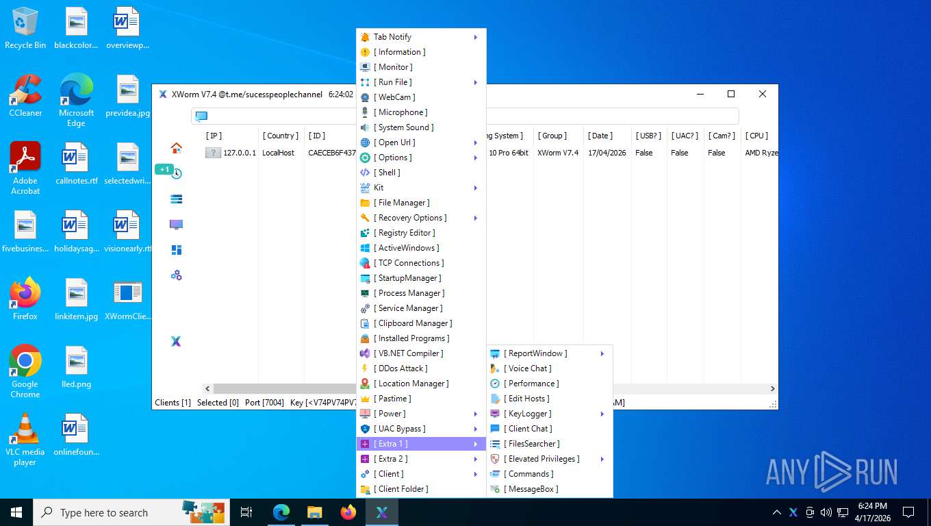
Task: Click the Performance gauge icon
Action: click(495, 384)
